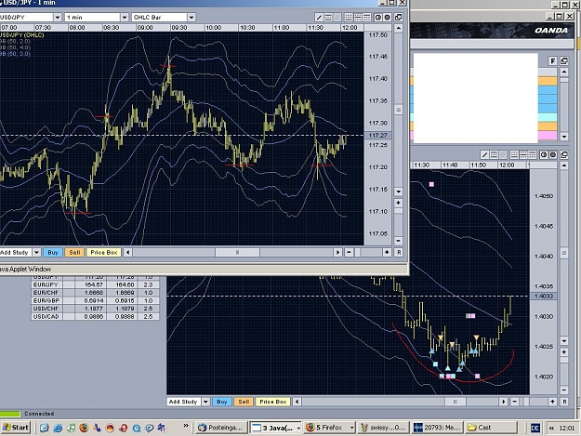The image size is (581, 436).
Task: Click detach window icon in USD/JPY chart toolbar
Action: pyautogui.click(x=398, y=18)
